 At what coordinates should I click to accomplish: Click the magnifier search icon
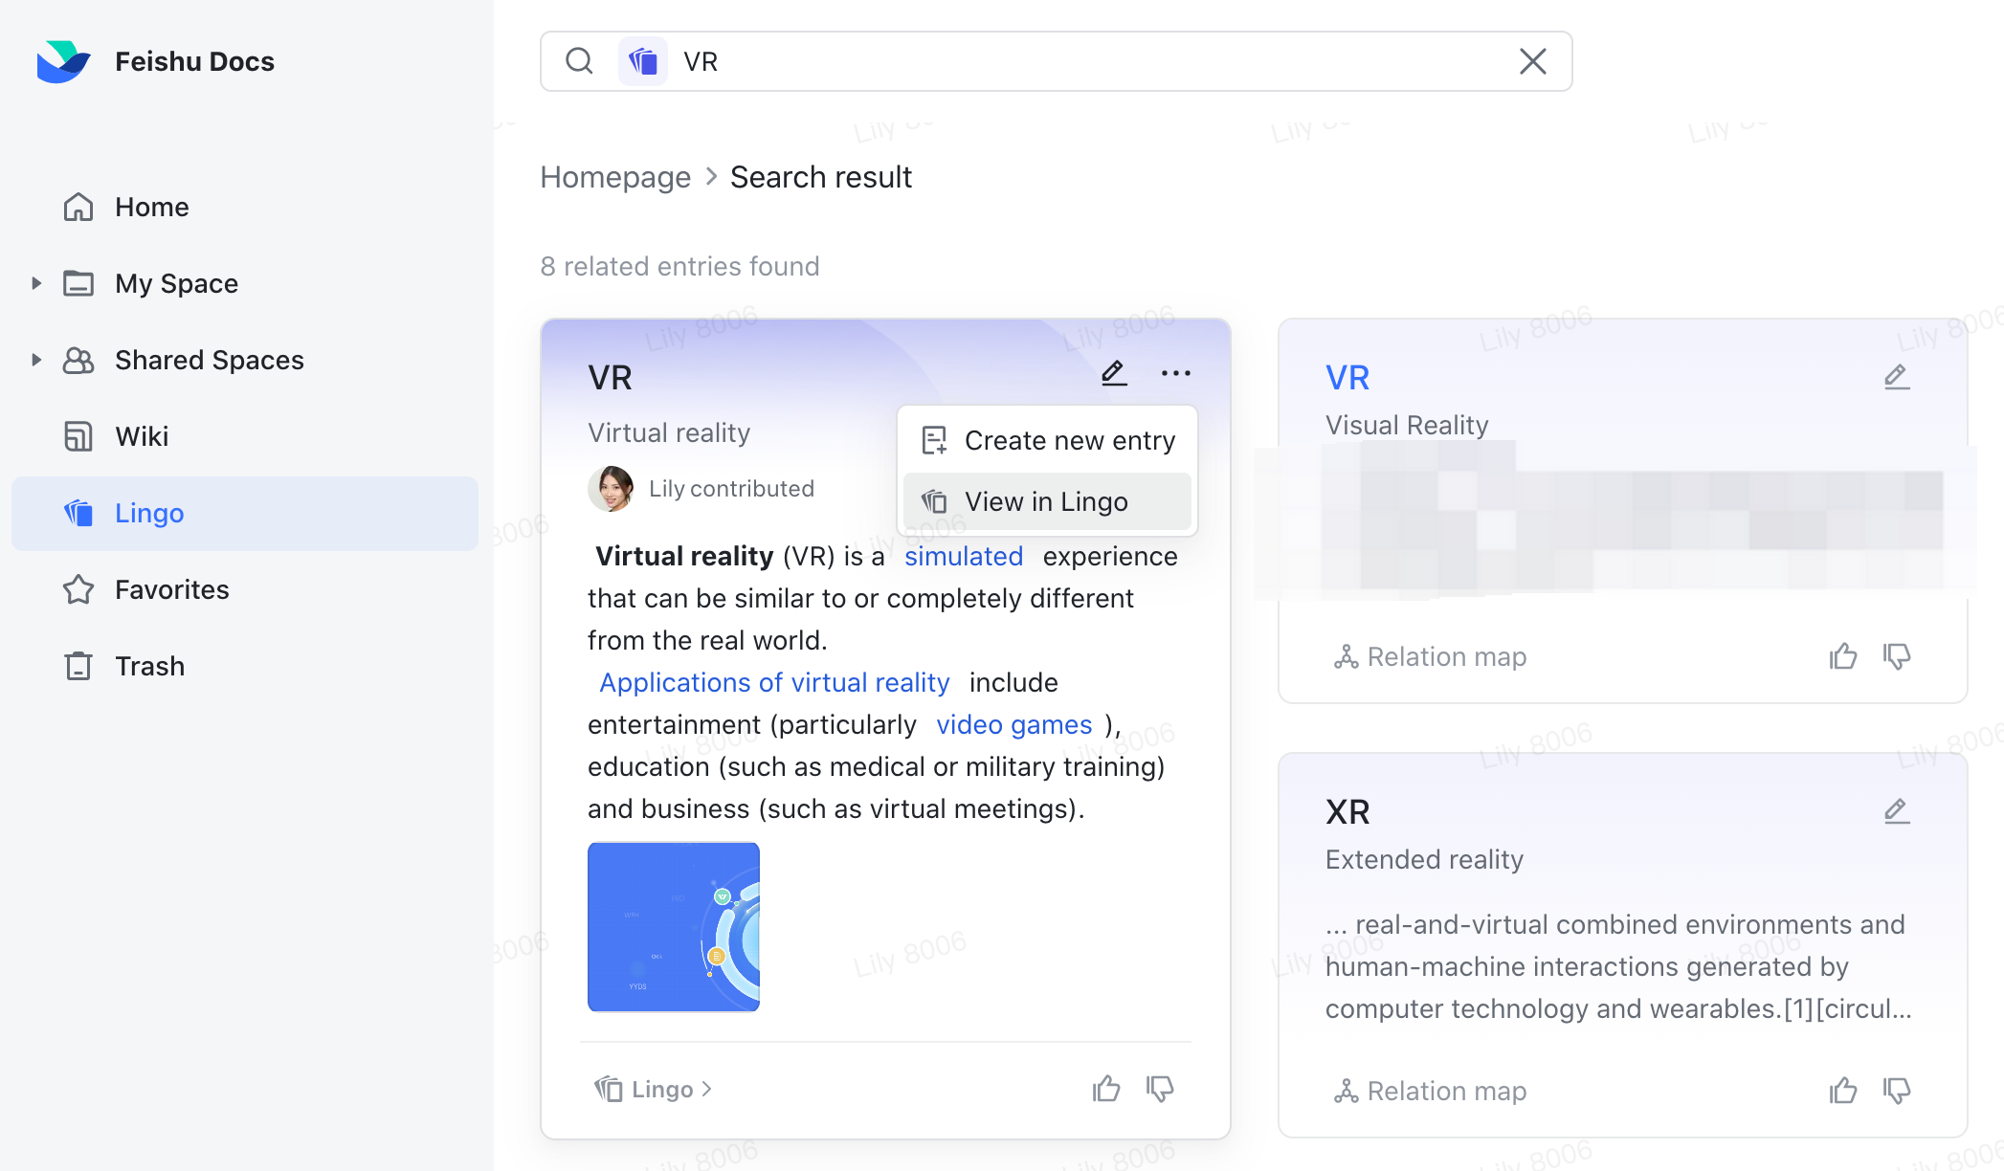(579, 61)
